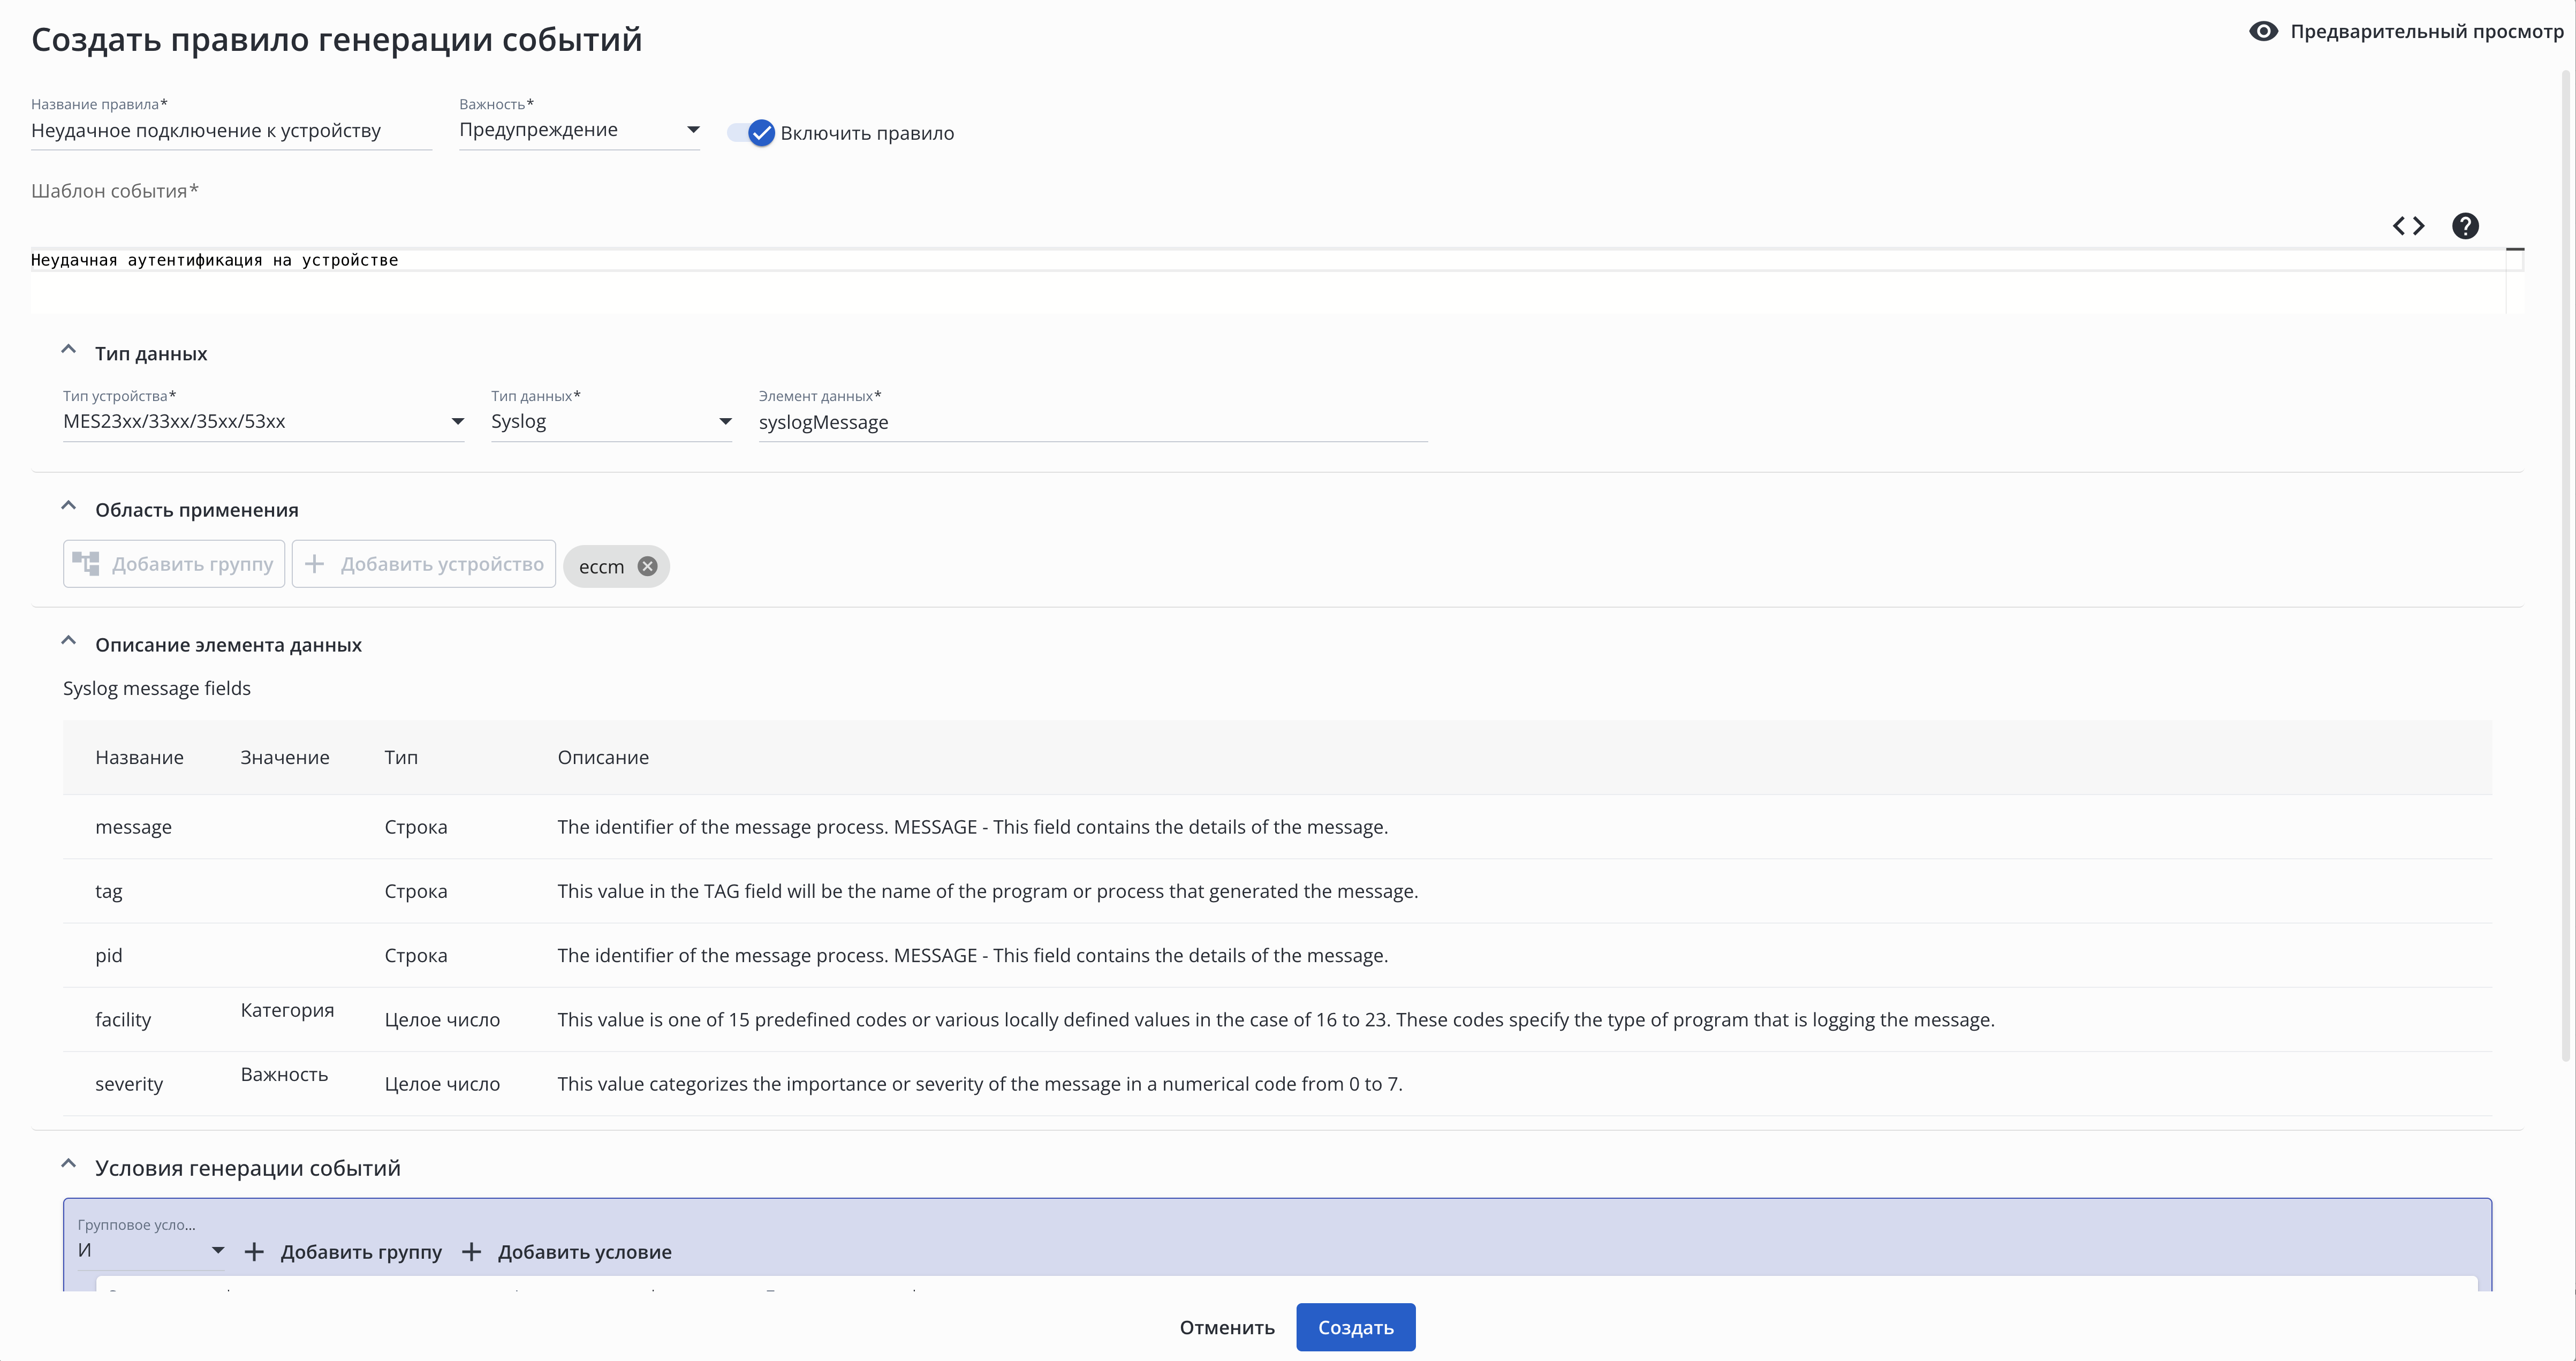Click the Отменить button
This screenshot has width=2576, height=1361.
click(x=1227, y=1327)
